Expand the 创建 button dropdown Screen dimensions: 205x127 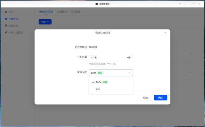click(48, 22)
